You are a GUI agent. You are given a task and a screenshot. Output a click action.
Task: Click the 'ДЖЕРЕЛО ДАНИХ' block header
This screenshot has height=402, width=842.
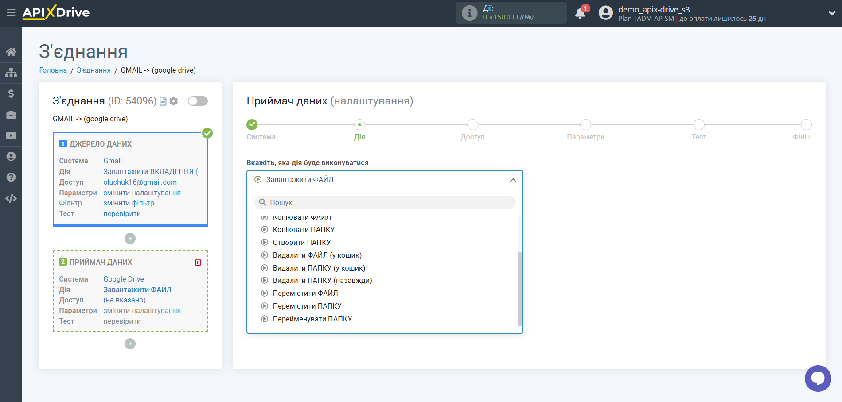point(101,144)
